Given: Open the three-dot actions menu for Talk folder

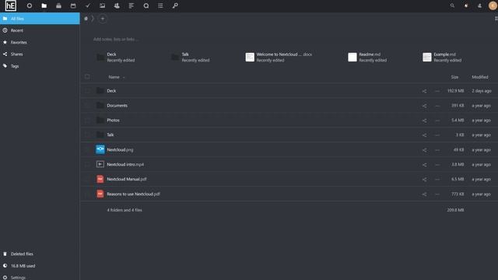Looking at the screenshot, I should 437,135.
